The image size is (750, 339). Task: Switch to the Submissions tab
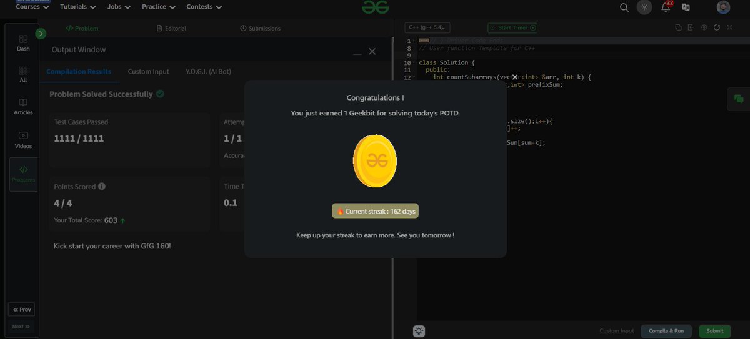pos(261,28)
